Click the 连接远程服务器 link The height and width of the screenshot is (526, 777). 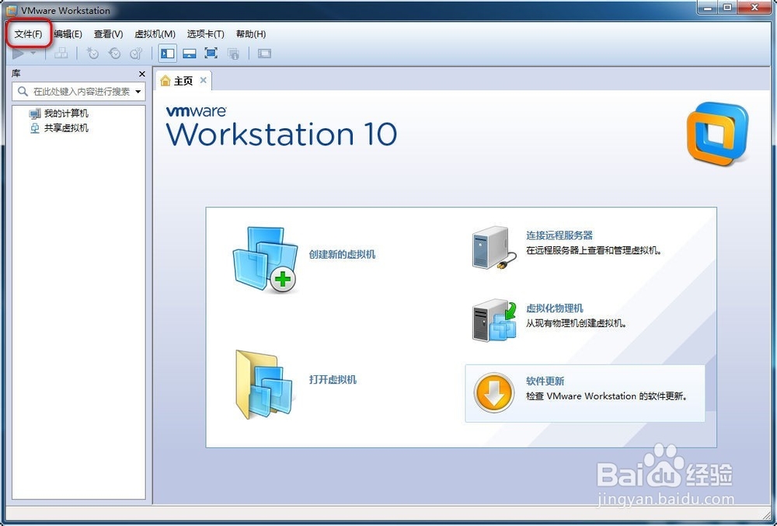coord(559,235)
